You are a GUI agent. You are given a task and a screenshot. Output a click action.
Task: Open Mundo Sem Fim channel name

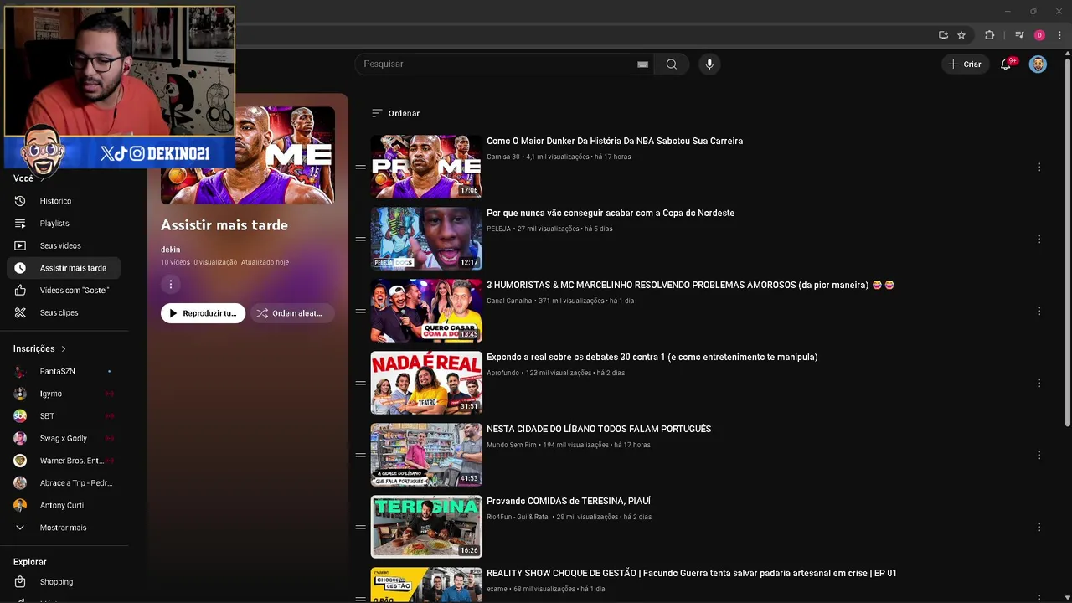pyautogui.click(x=512, y=445)
